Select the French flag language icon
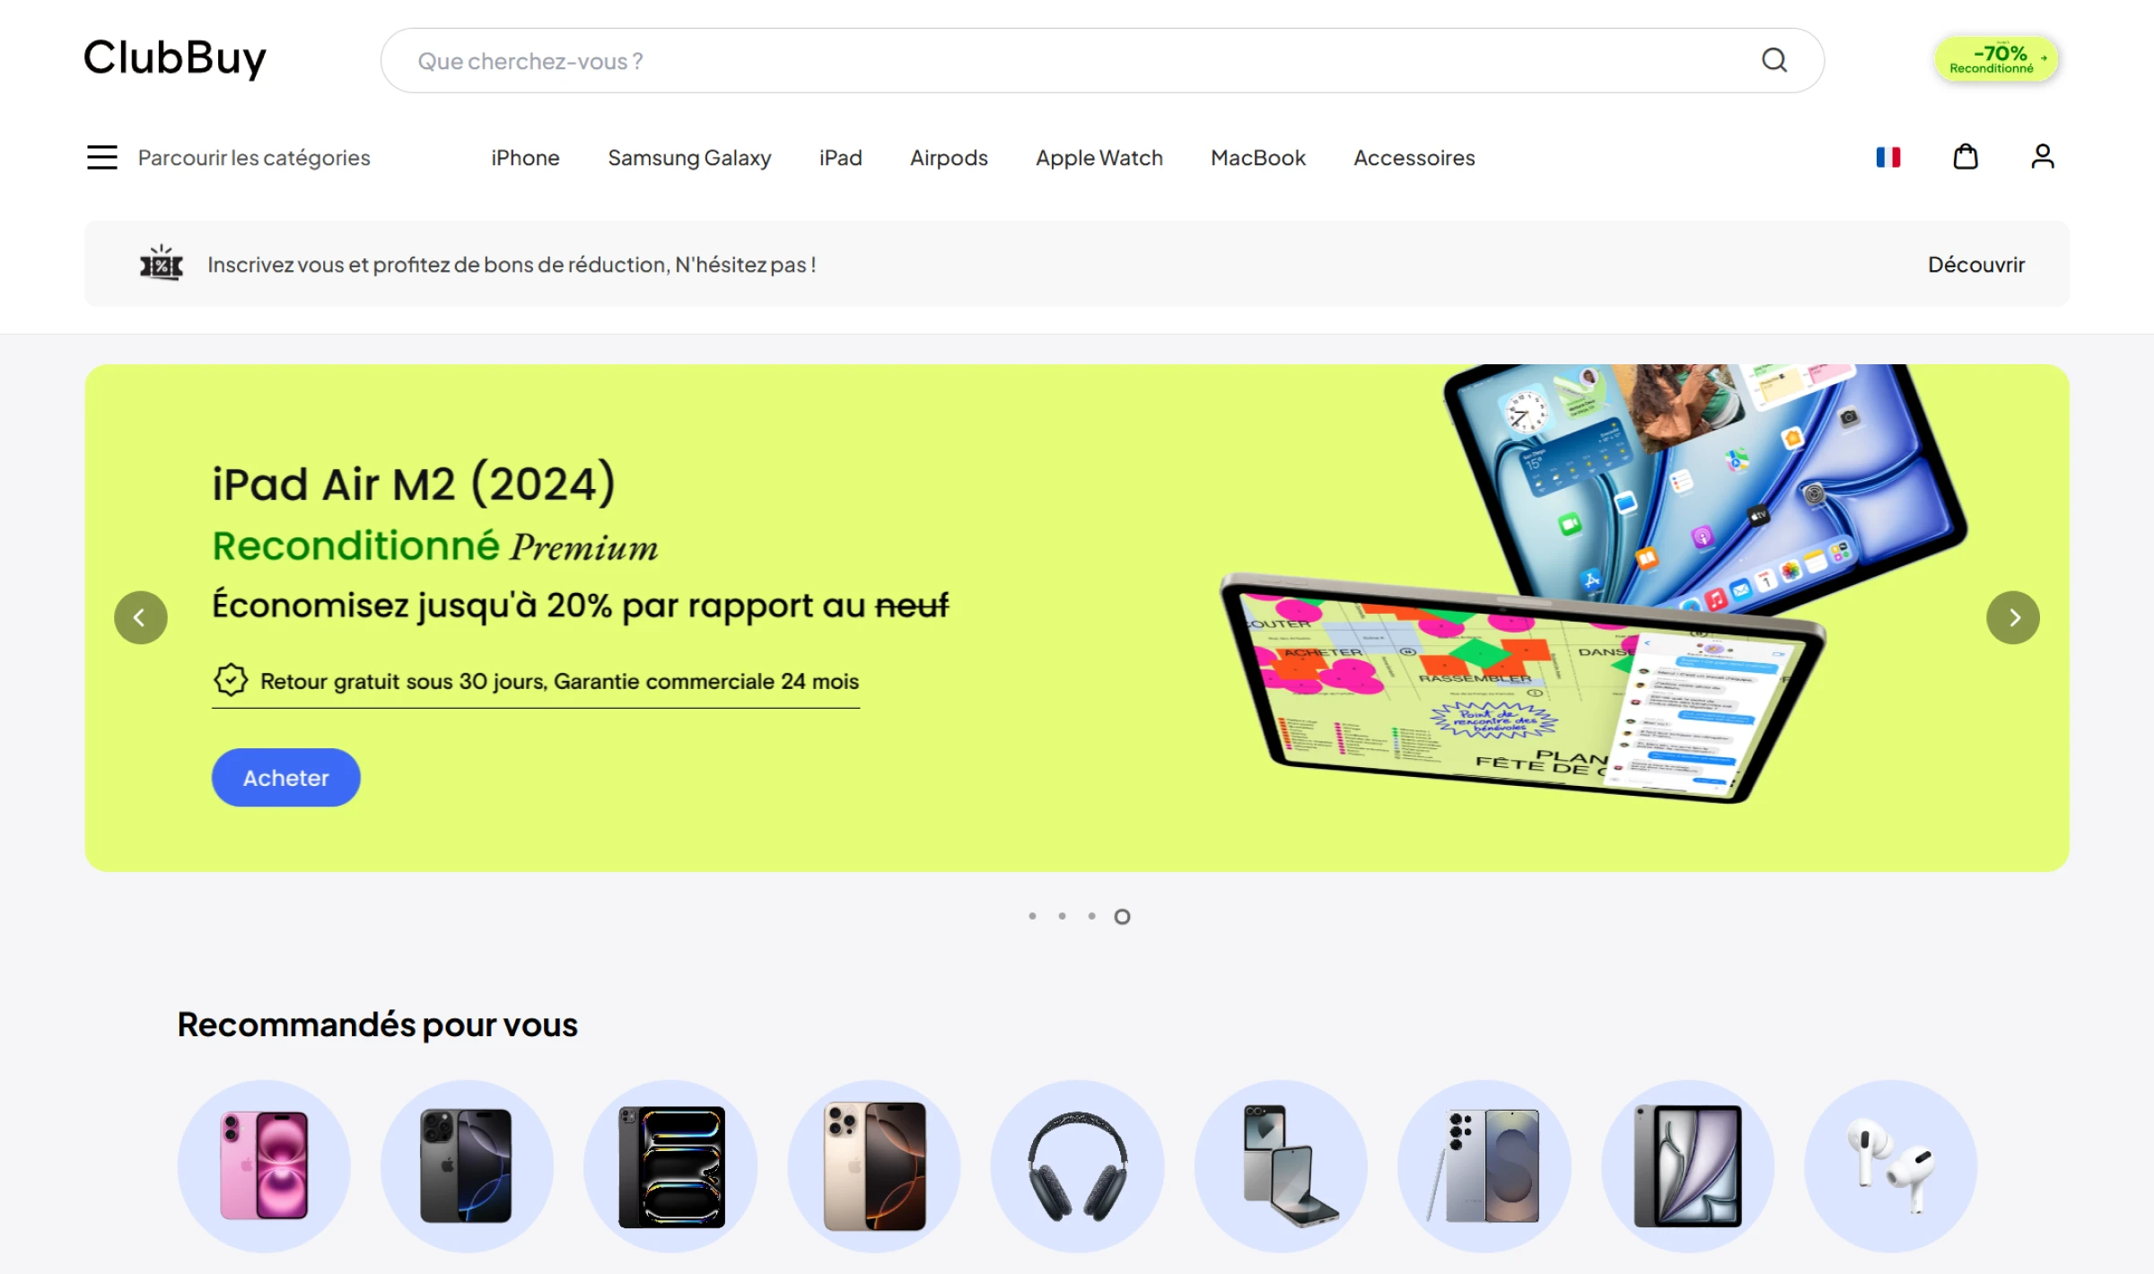This screenshot has height=1274, width=2154. coord(1888,157)
